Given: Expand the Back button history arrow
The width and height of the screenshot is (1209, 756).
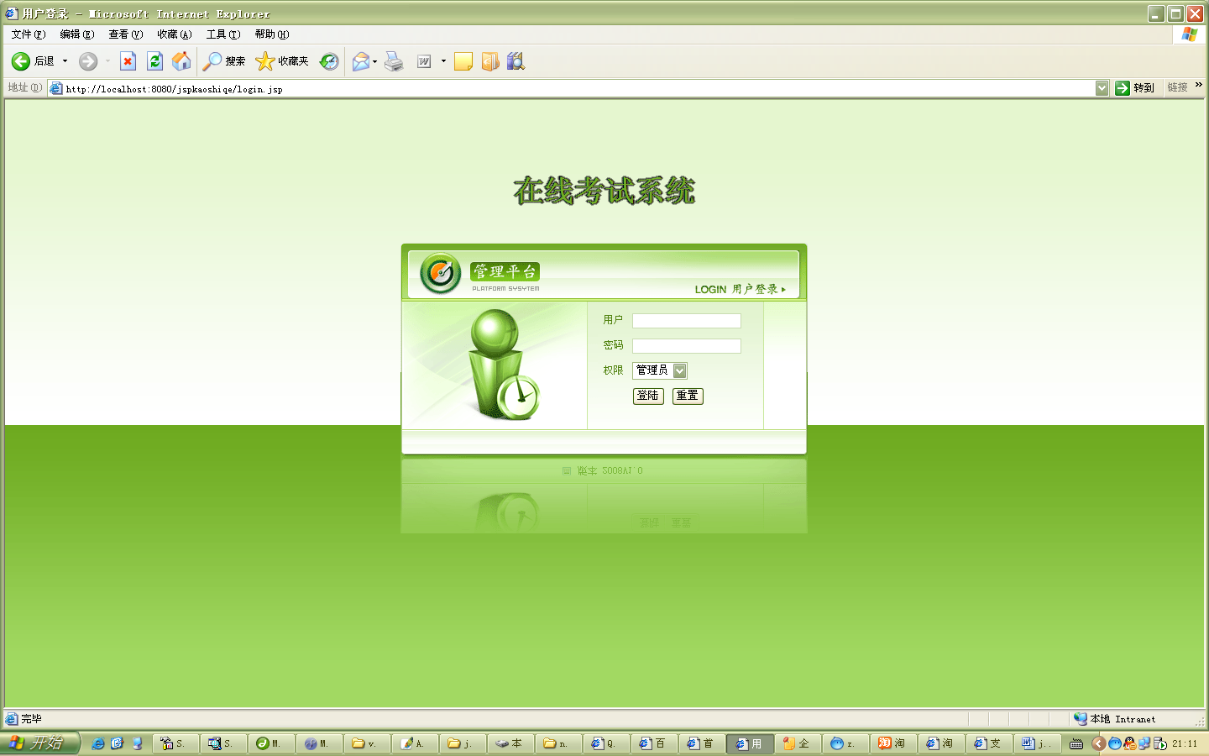Looking at the screenshot, I should point(65,61).
